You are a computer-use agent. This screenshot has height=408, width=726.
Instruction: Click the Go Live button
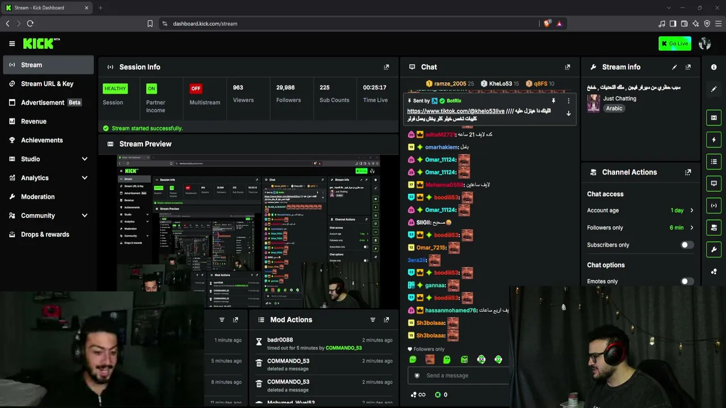tap(675, 44)
